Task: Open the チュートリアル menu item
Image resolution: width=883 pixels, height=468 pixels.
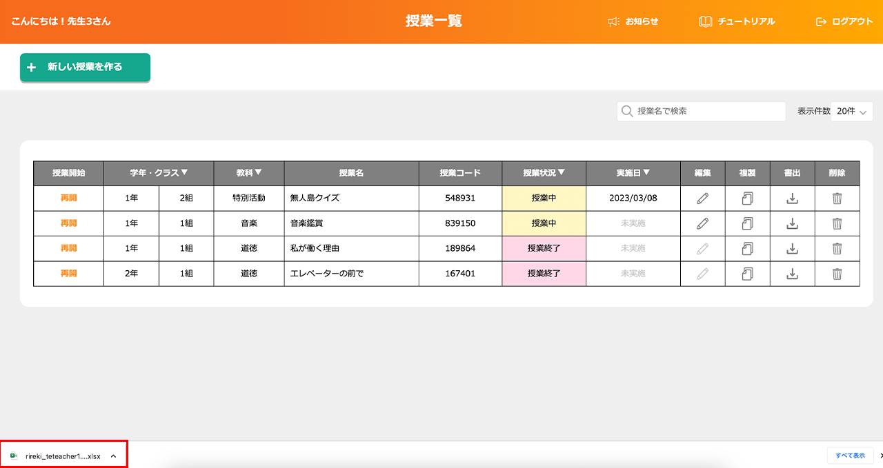Action: click(737, 21)
